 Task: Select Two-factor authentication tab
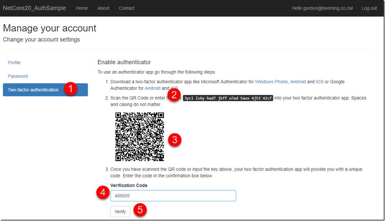tap(45, 90)
